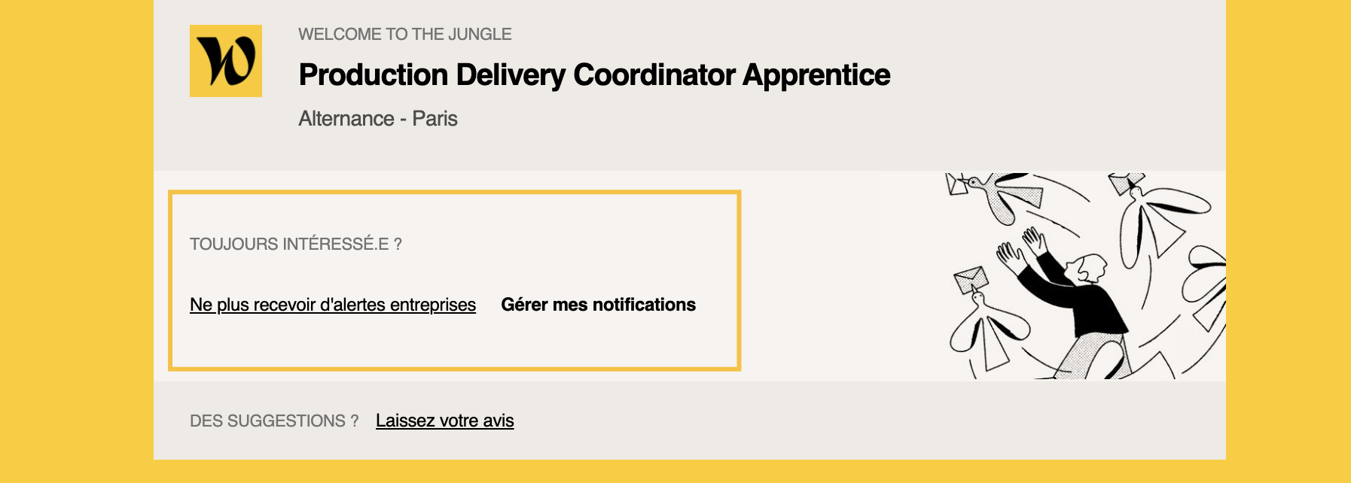Click the yellow margin left of the email
This screenshot has width=1351, height=483.
(75, 241)
